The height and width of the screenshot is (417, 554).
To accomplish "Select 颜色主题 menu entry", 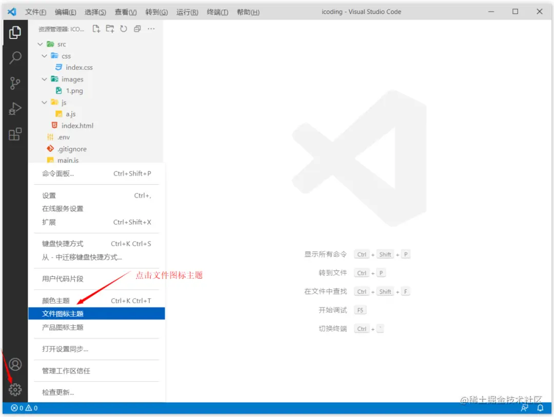I will click(96, 301).
